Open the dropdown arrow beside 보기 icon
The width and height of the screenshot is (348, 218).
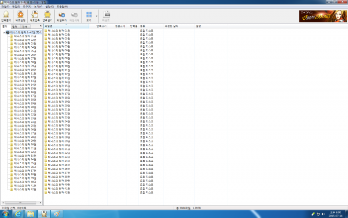(96, 16)
